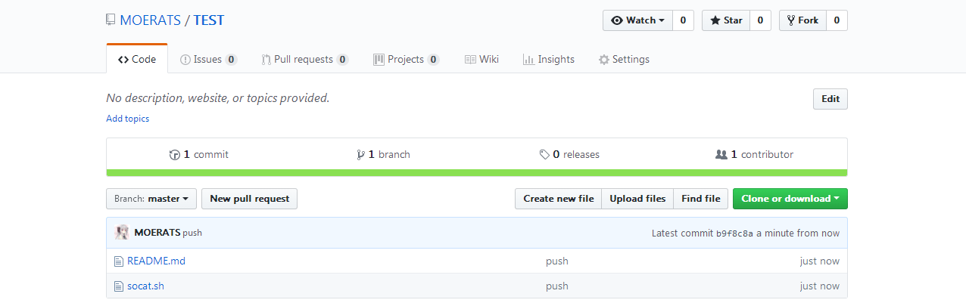
Task: Click the New pull request button
Action: pyautogui.click(x=250, y=199)
